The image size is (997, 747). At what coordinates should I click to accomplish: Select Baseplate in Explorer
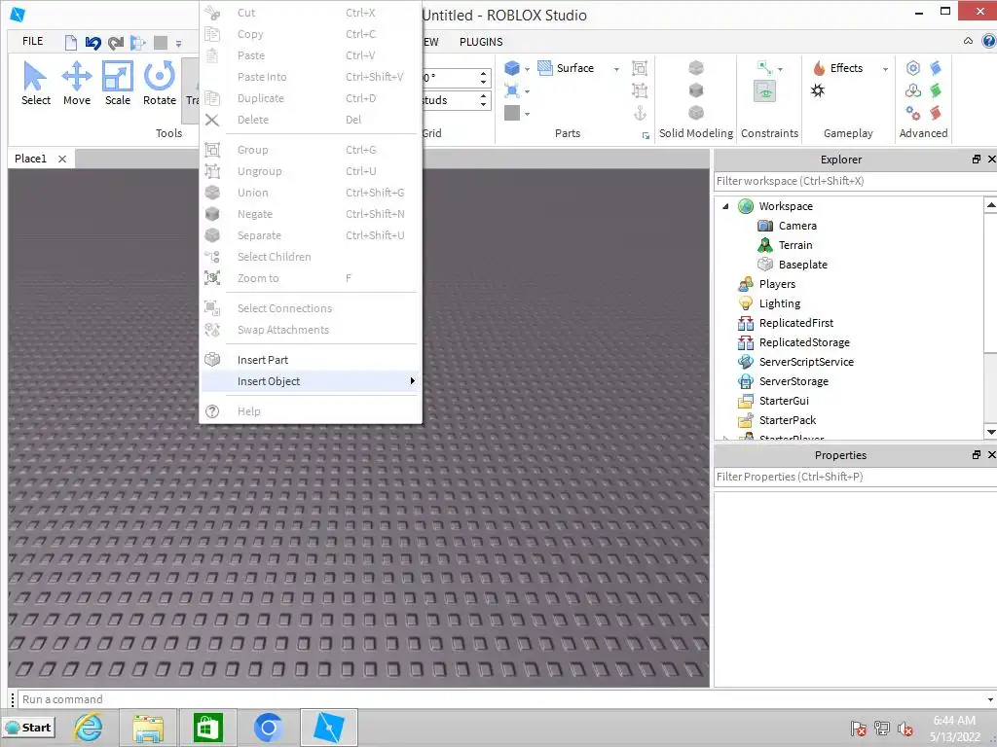coord(802,265)
